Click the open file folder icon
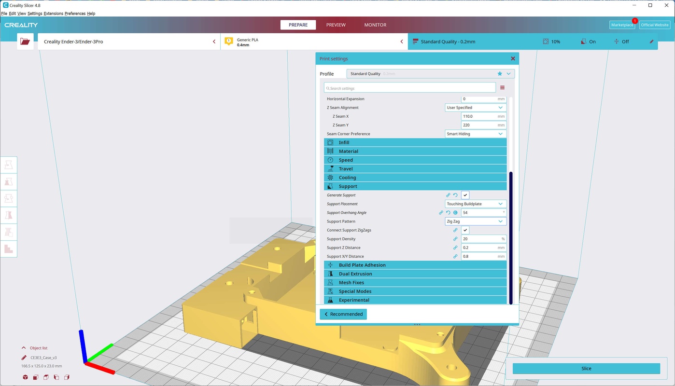675x386 pixels. 25,41
